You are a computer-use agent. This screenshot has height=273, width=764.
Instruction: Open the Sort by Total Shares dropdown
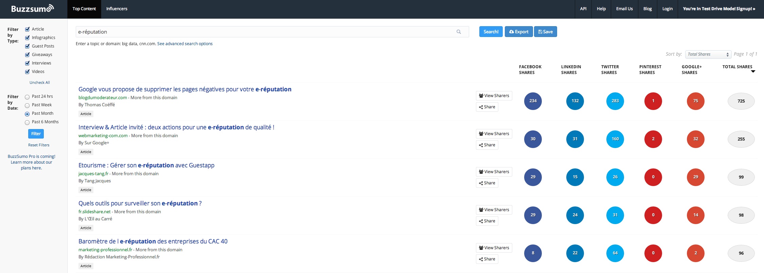(x=708, y=54)
